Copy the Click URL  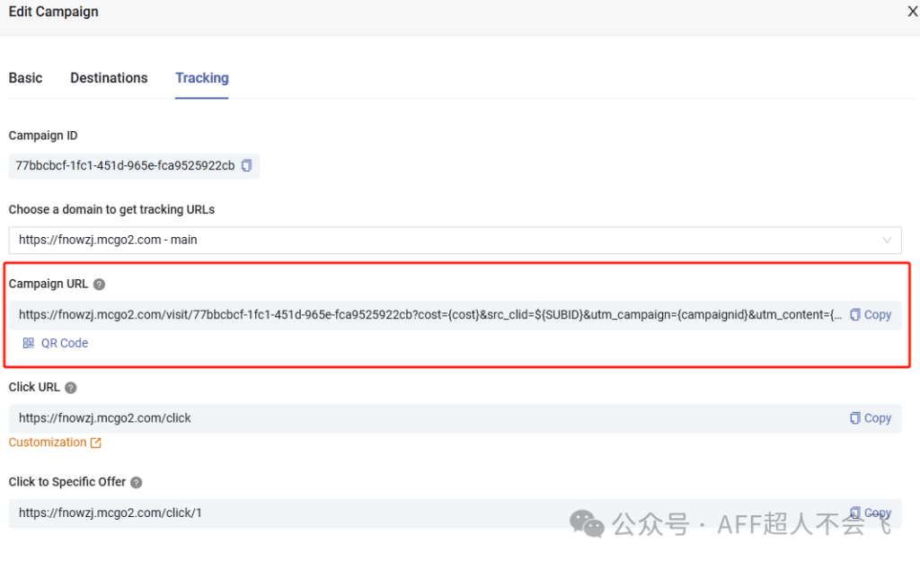(x=871, y=418)
